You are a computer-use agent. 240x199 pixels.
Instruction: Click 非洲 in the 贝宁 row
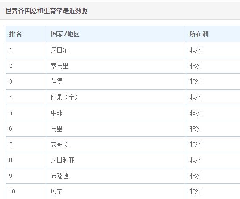click(195, 191)
